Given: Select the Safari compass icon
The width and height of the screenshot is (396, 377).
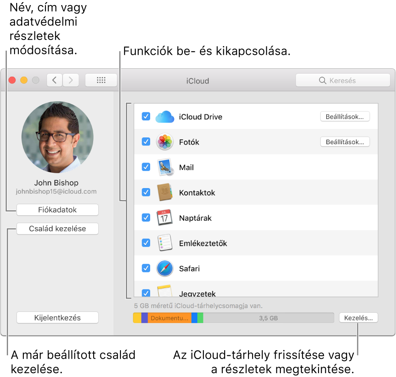Looking at the screenshot, I should tap(165, 268).
